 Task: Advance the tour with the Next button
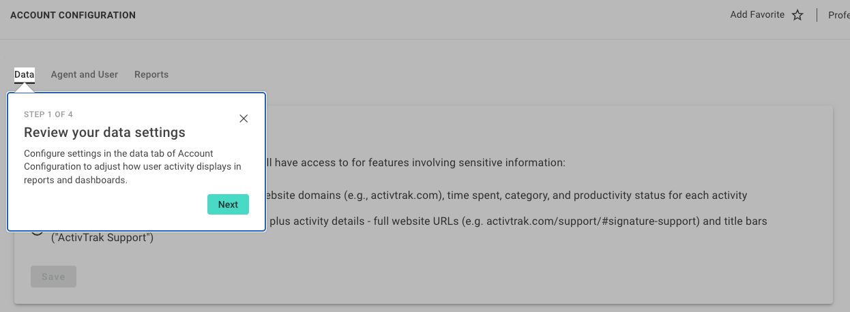(228, 204)
